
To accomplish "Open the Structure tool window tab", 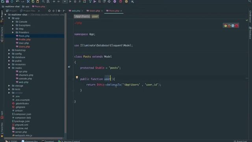I will tap(2, 34).
